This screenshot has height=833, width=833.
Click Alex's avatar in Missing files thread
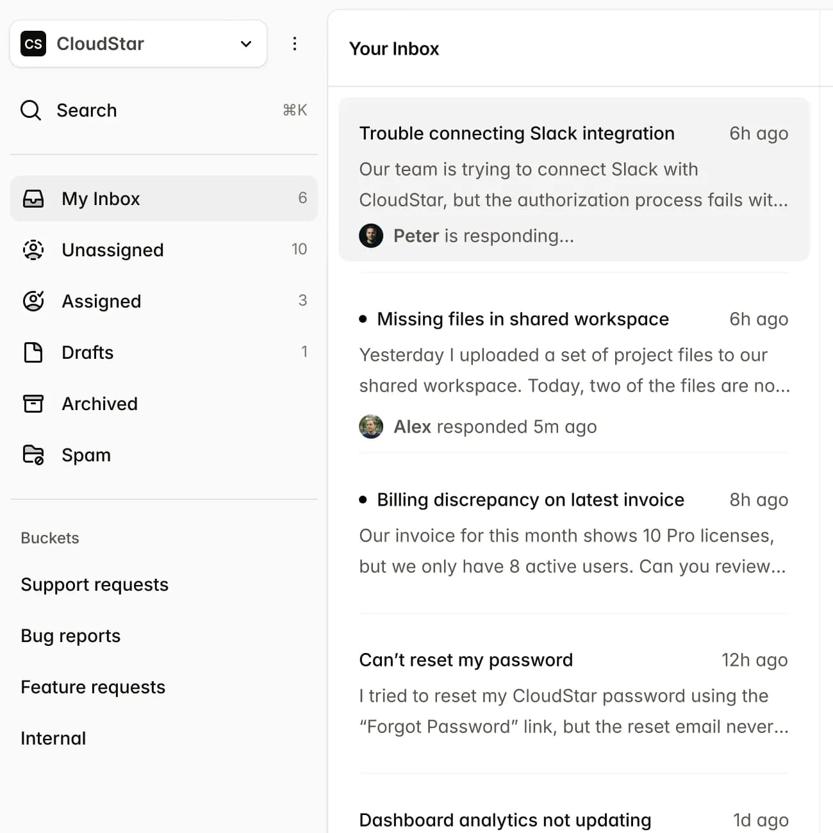pos(371,427)
